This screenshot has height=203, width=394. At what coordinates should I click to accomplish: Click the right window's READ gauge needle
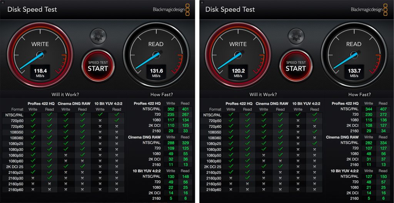coord(346,60)
